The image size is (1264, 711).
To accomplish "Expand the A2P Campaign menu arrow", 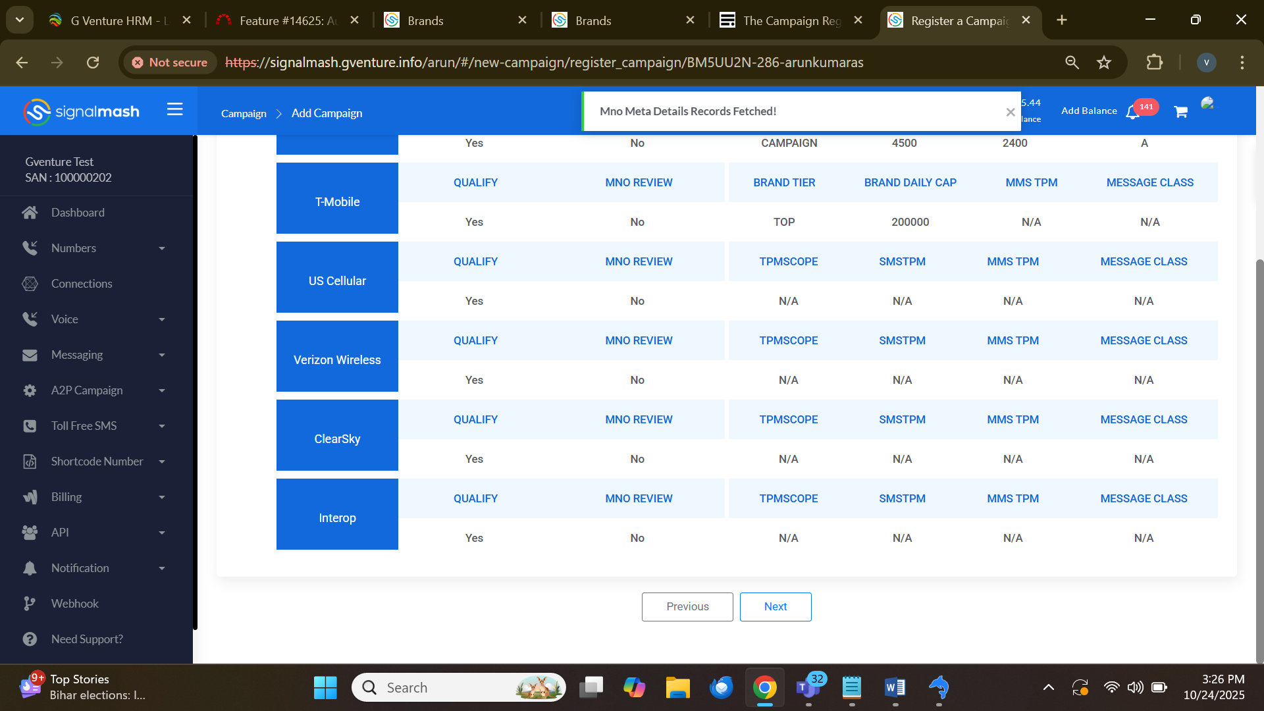I will coord(161,390).
